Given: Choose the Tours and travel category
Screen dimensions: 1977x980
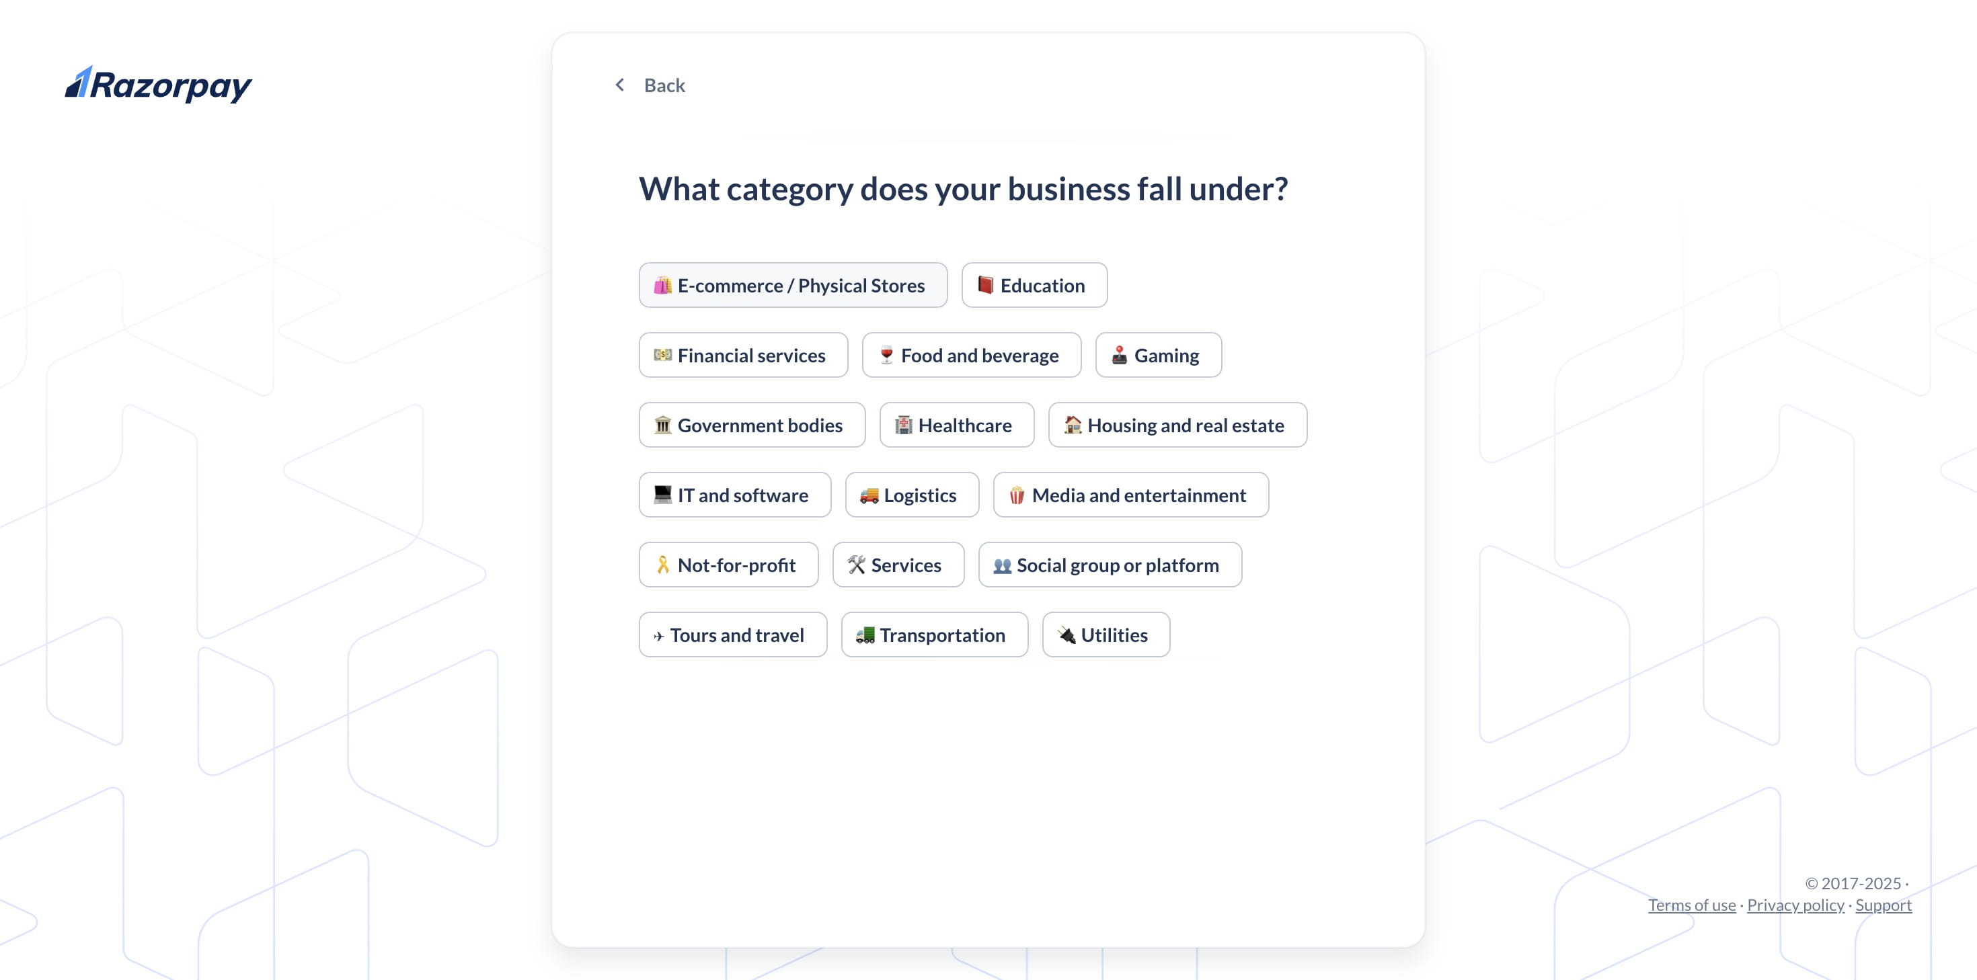Looking at the screenshot, I should tap(732, 635).
